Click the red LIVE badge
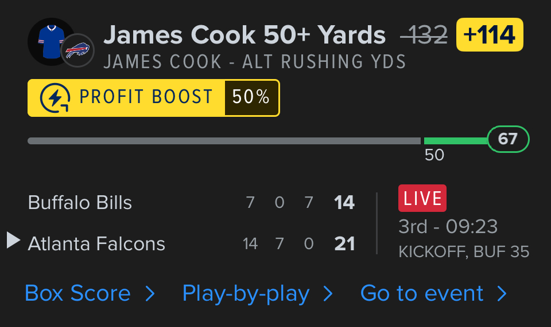 (422, 199)
